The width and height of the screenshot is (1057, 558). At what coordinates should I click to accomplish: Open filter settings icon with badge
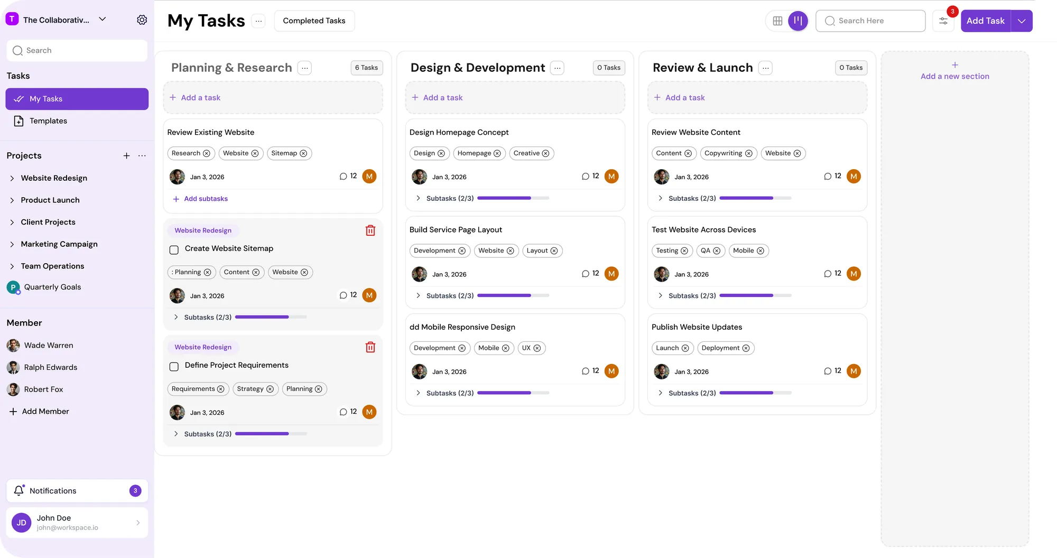943,21
